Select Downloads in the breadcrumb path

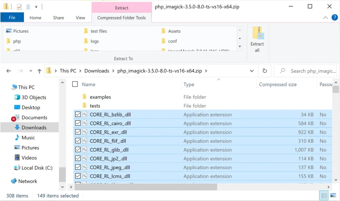(x=97, y=71)
